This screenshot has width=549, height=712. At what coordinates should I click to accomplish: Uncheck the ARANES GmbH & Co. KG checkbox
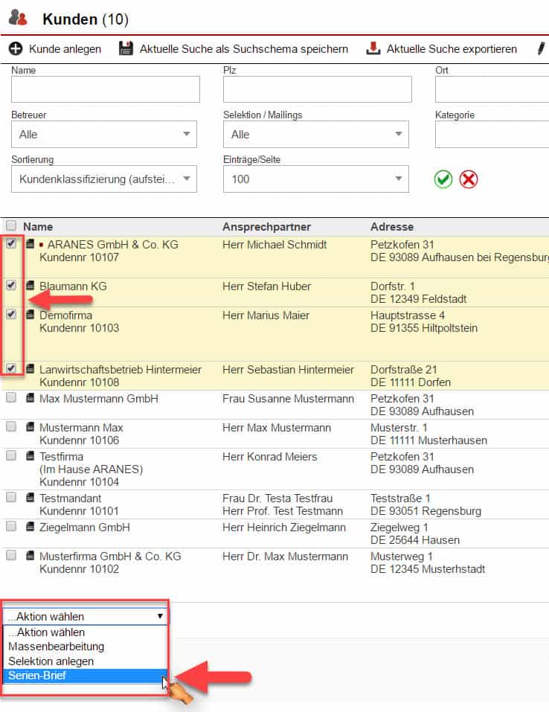point(11,244)
